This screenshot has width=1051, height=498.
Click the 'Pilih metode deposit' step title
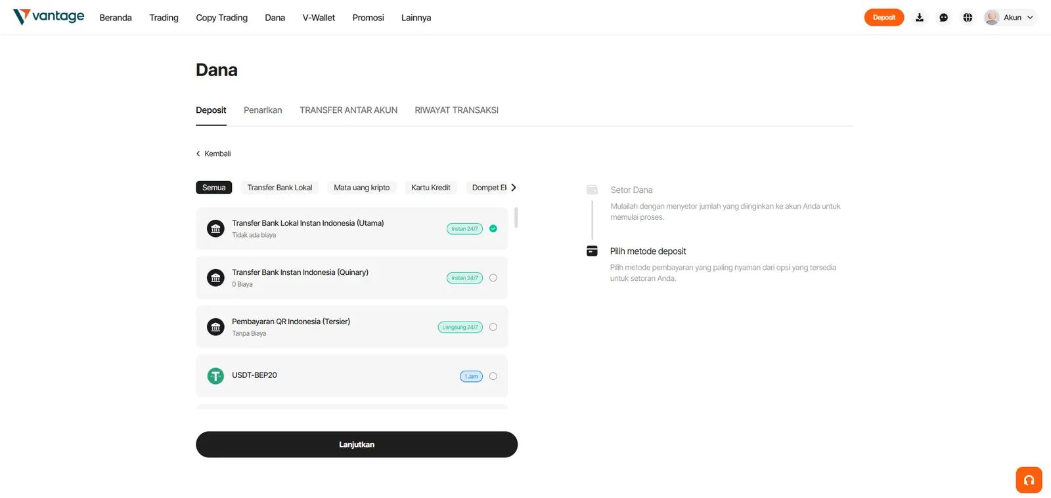(648, 251)
